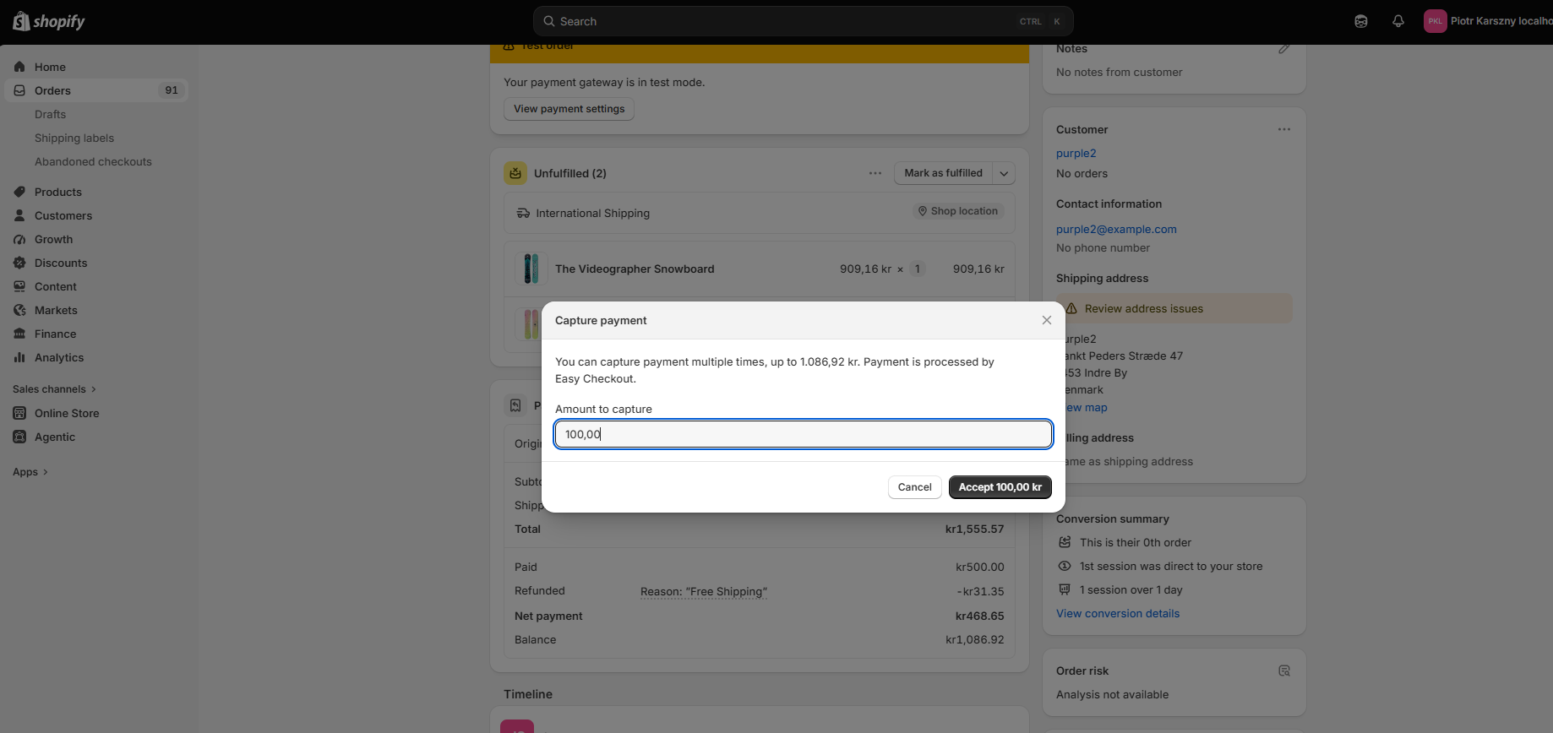Edit notes with the pencil icon
The image size is (1553, 733).
(x=1284, y=49)
